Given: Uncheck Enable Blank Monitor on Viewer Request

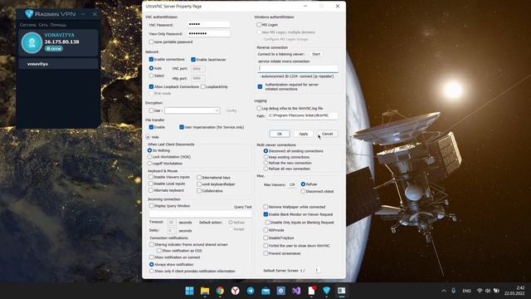Looking at the screenshot, I should 265,214.
